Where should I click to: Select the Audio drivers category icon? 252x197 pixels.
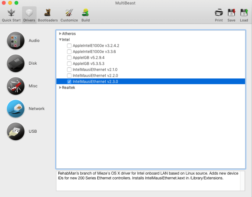(16, 41)
